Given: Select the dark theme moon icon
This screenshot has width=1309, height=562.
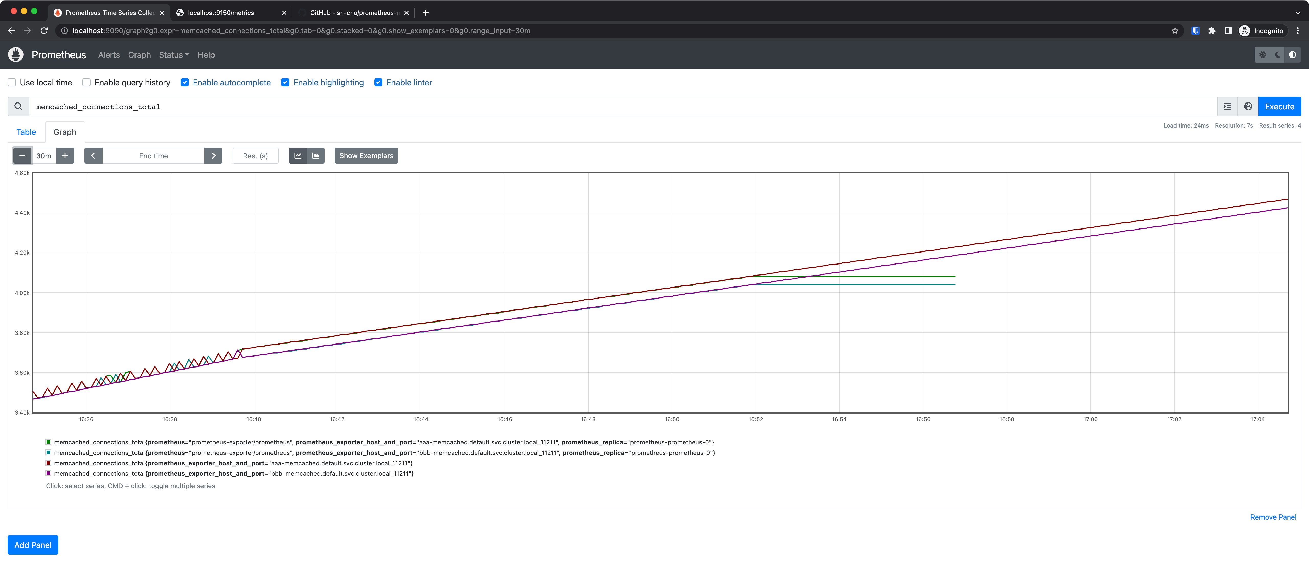Looking at the screenshot, I should point(1278,55).
